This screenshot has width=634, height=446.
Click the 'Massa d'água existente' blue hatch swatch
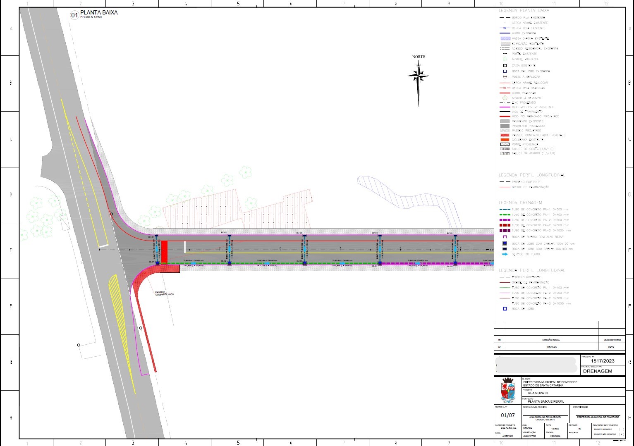click(x=505, y=38)
